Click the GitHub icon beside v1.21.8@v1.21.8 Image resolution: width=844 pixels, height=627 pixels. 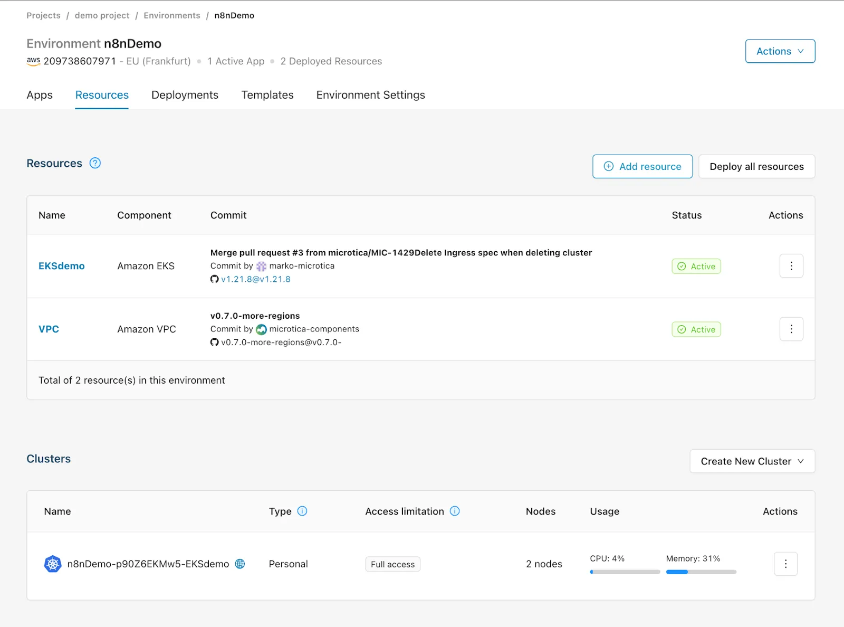[214, 279]
